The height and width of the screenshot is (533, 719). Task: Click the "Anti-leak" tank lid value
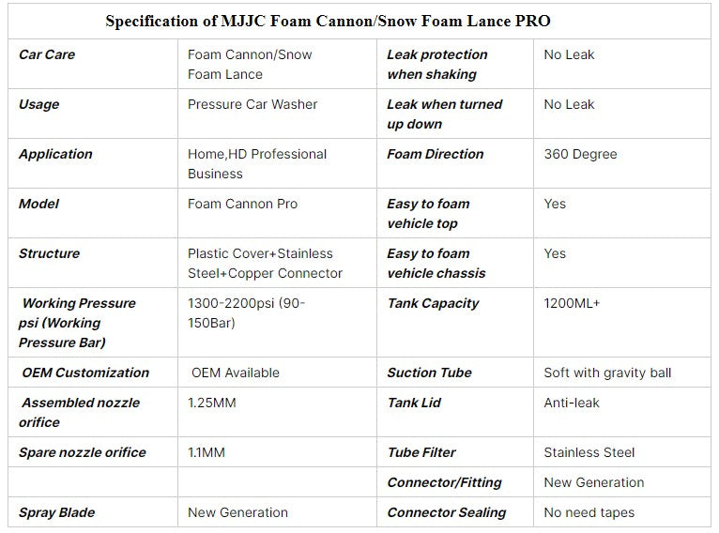tap(571, 403)
